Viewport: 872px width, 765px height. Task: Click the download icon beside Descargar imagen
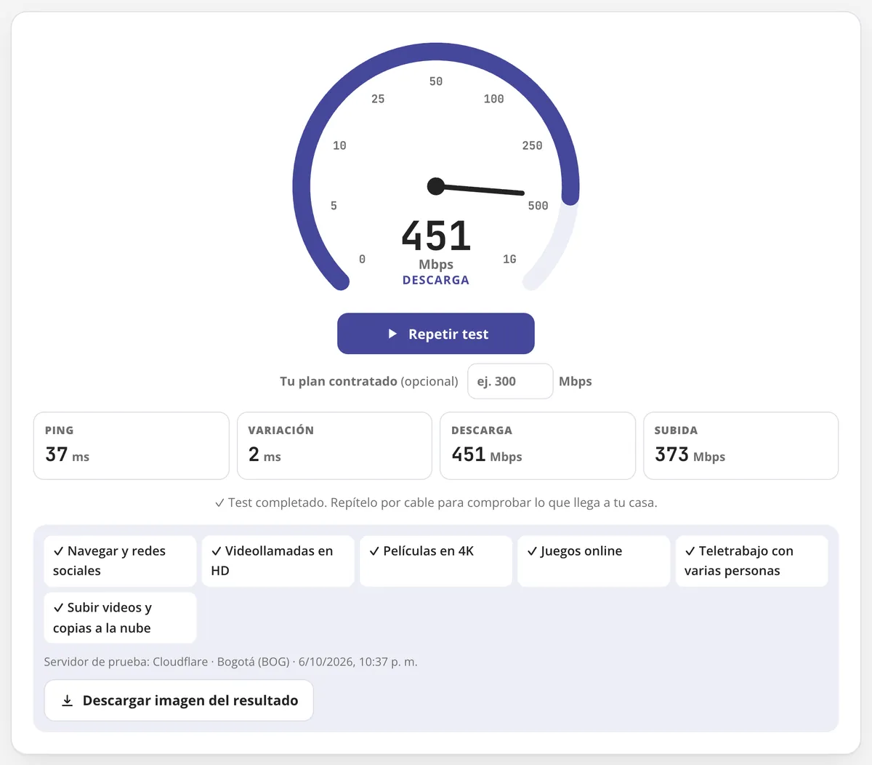click(x=67, y=700)
